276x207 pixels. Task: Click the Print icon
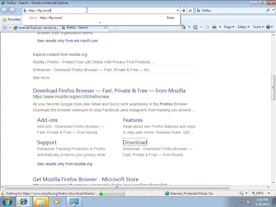(214, 27)
